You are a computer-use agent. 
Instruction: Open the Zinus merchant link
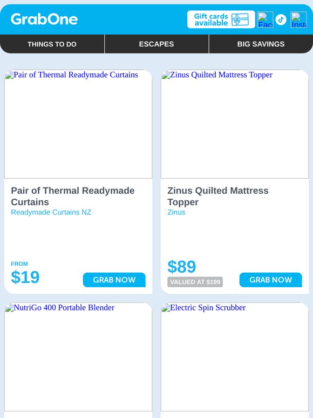[x=176, y=212]
